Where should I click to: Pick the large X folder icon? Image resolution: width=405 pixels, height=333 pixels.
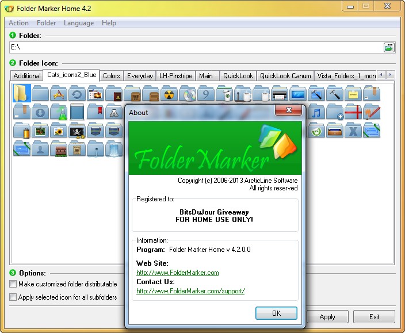click(353, 131)
